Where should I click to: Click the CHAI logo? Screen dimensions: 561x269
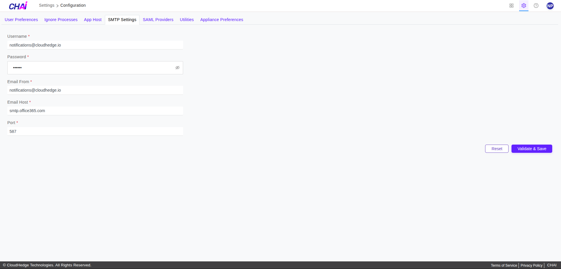coord(18,6)
